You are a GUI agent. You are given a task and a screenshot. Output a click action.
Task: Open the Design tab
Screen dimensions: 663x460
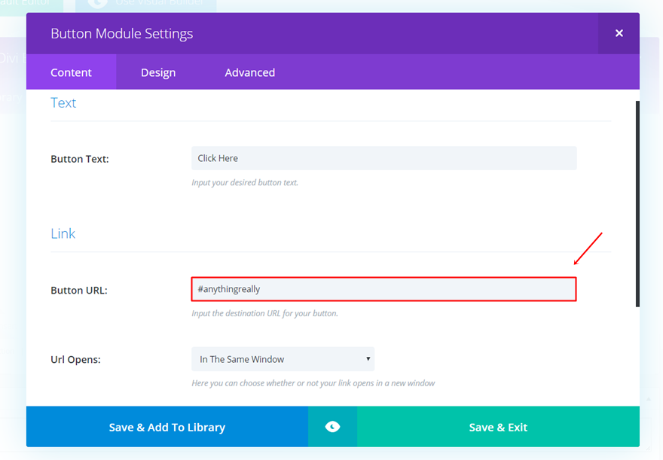(158, 72)
